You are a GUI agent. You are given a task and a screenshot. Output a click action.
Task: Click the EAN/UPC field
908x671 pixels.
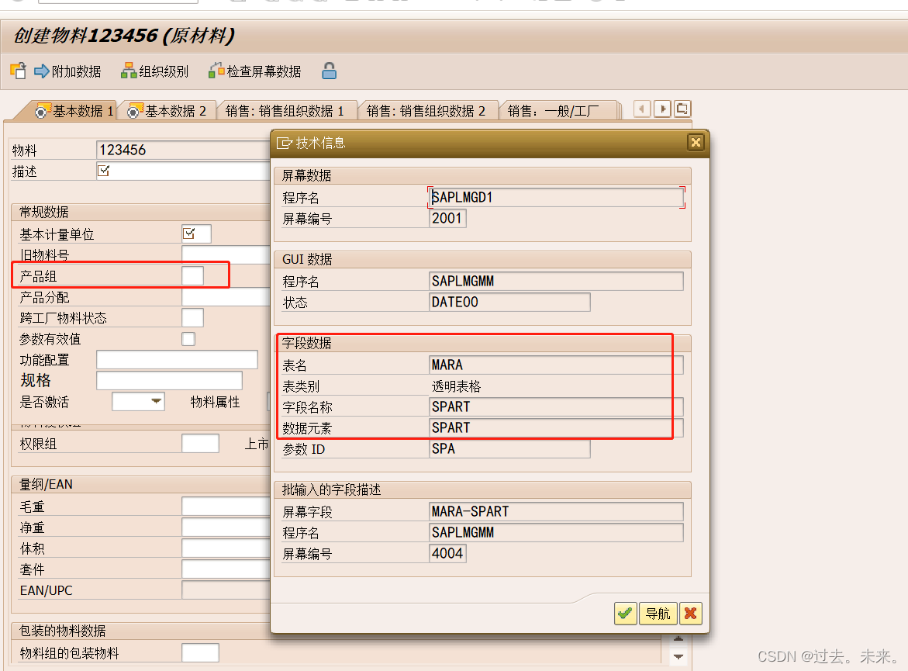(x=226, y=590)
